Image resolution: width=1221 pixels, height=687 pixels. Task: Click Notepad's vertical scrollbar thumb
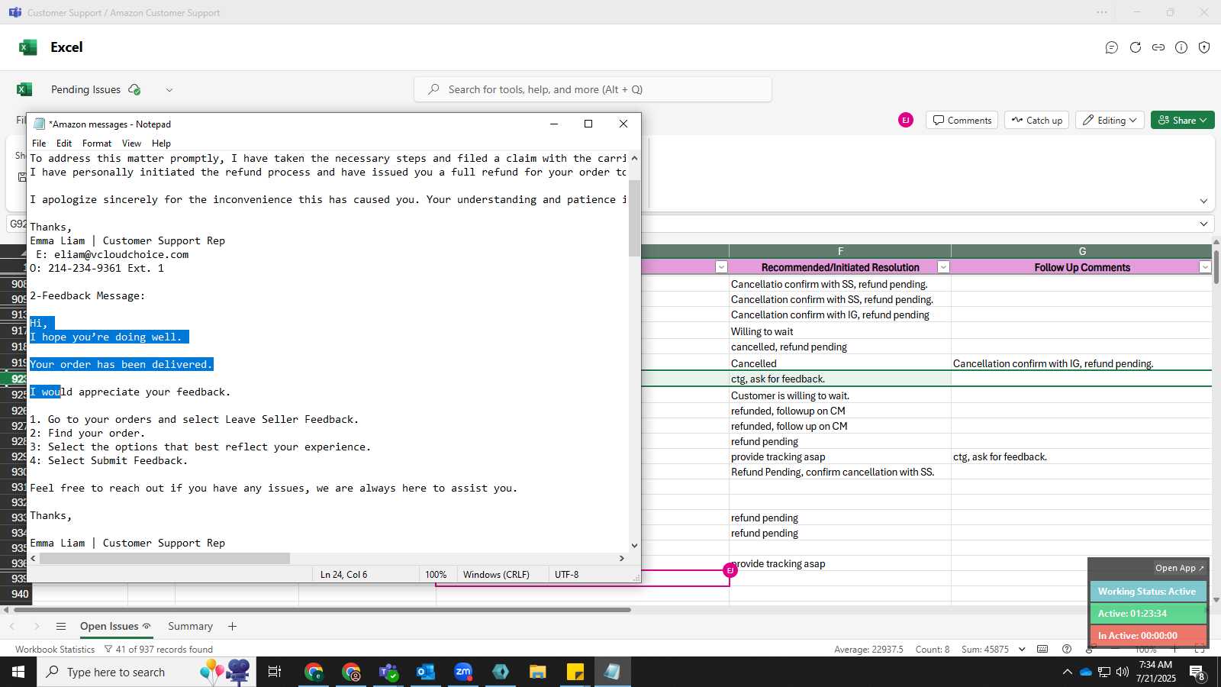(x=634, y=220)
